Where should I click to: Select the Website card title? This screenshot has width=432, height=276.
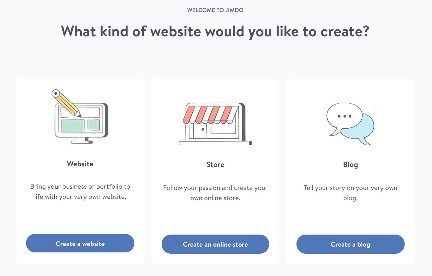tap(80, 164)
